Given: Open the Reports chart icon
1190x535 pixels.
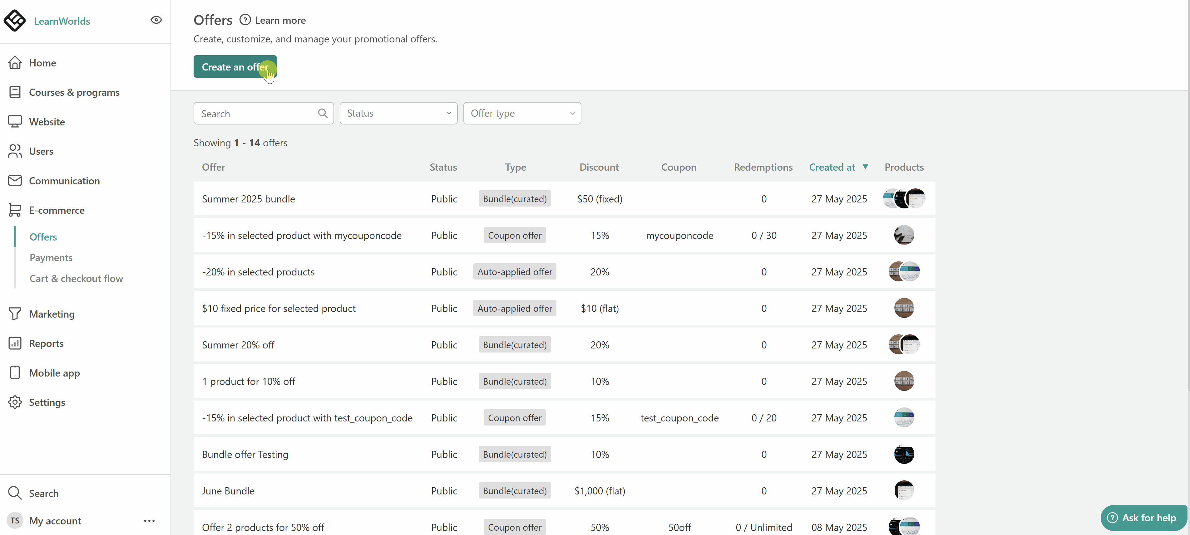Looking at the screenshot, I should pos(15,343).
